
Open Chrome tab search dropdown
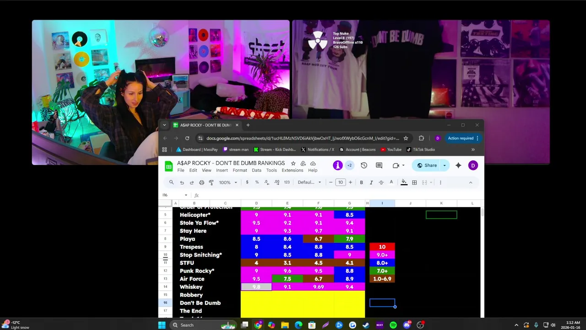tap(164, 125)
